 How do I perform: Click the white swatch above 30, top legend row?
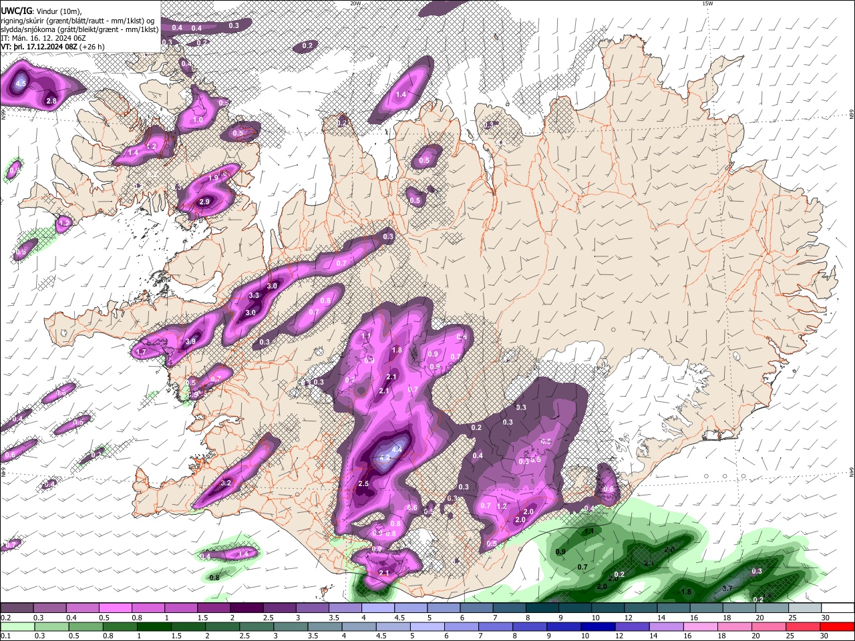(837, 608)
